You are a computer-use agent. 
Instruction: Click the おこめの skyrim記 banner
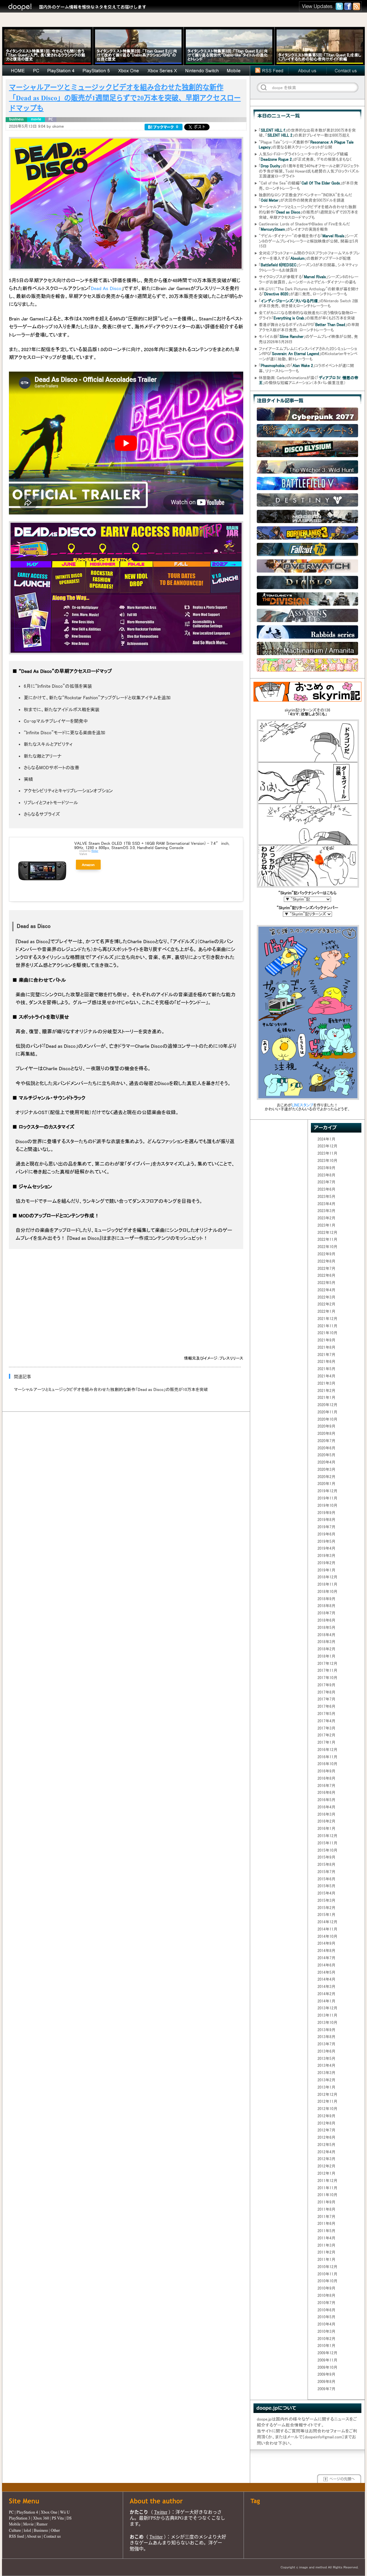coord(307,692)
